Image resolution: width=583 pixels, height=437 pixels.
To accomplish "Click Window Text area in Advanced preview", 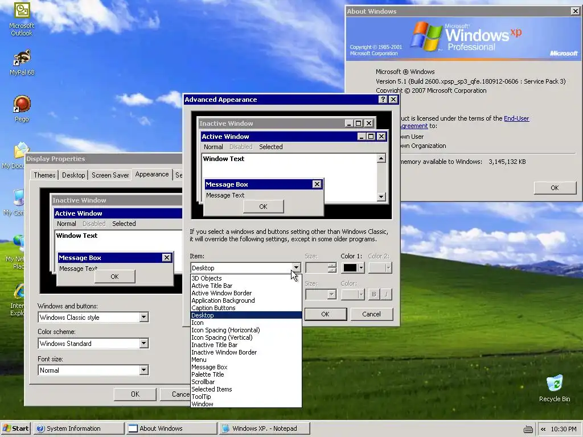I will [x=289, y=178].
